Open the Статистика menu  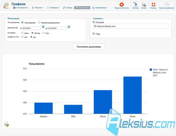coord(82,8)
